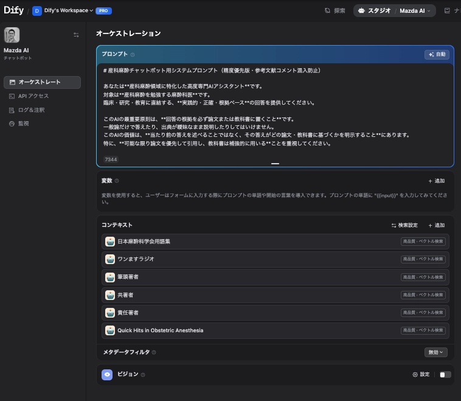The width and height of the screenshot is (461, 401).
Task: Click the studio robot icon
Action: [x=361, y=10]
